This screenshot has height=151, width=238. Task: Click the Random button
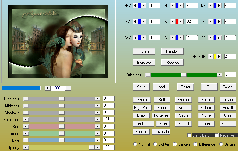tap(173, 51)
